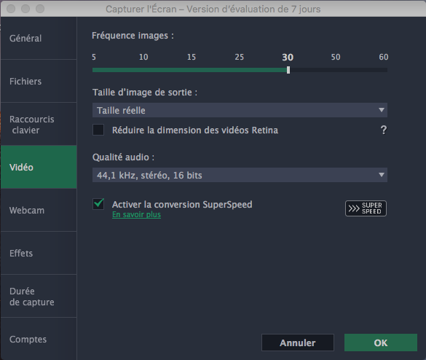Viewport: 426px width, 360px height.
Task: Click the slider handle at 30
Action: click(x=288, y=70)
